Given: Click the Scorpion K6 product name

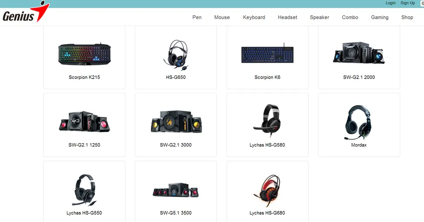Looking at the screenshot, I should [x=268, y=77].
